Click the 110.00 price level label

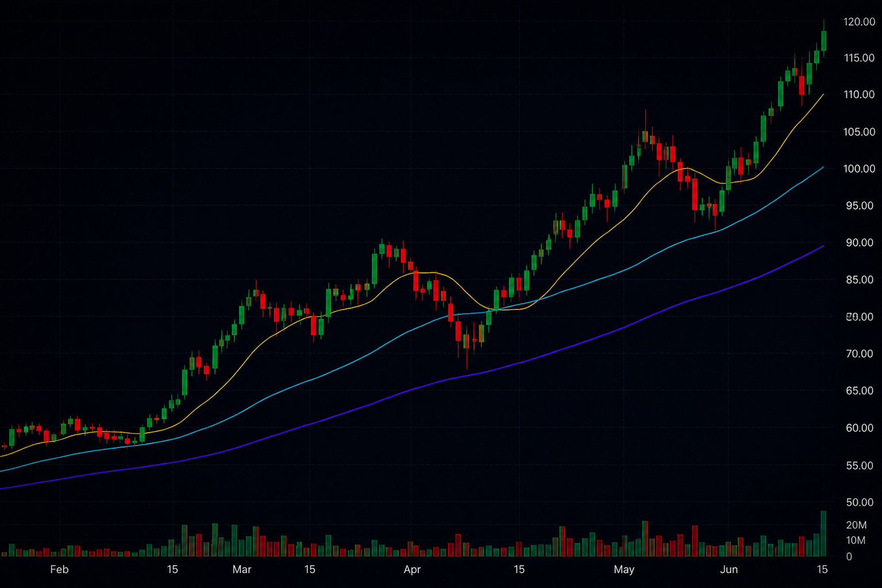(859, 95)
